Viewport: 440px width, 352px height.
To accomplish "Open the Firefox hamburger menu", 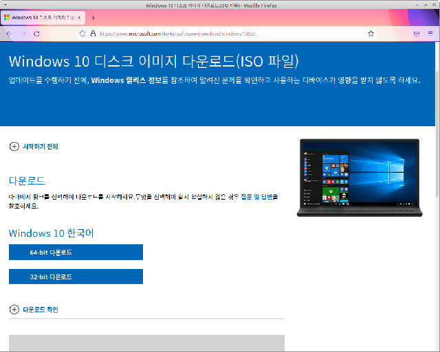I will point(430,34).
